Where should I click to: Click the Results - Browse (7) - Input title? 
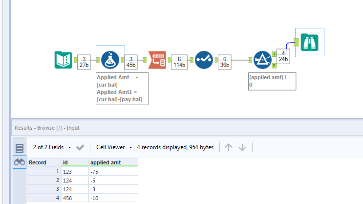(47, 128)
